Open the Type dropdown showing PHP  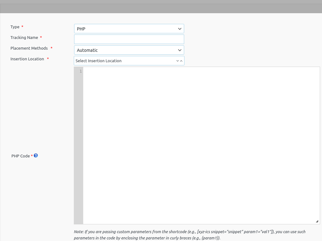point(129,28)
